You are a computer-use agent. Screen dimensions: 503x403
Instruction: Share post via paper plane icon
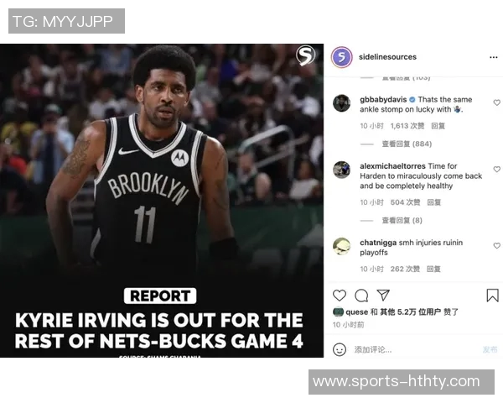[383, 295]
